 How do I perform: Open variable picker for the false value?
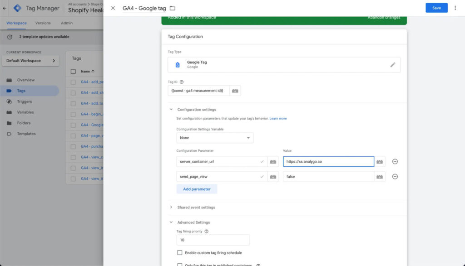[x=380, y=177]
